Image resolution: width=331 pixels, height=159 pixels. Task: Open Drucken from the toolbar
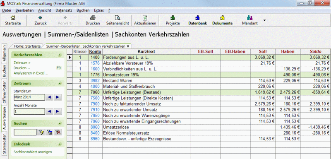point(93,20)
